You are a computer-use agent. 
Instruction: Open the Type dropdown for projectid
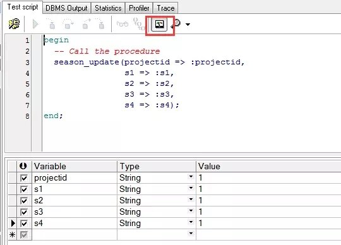tap(191, 177)
